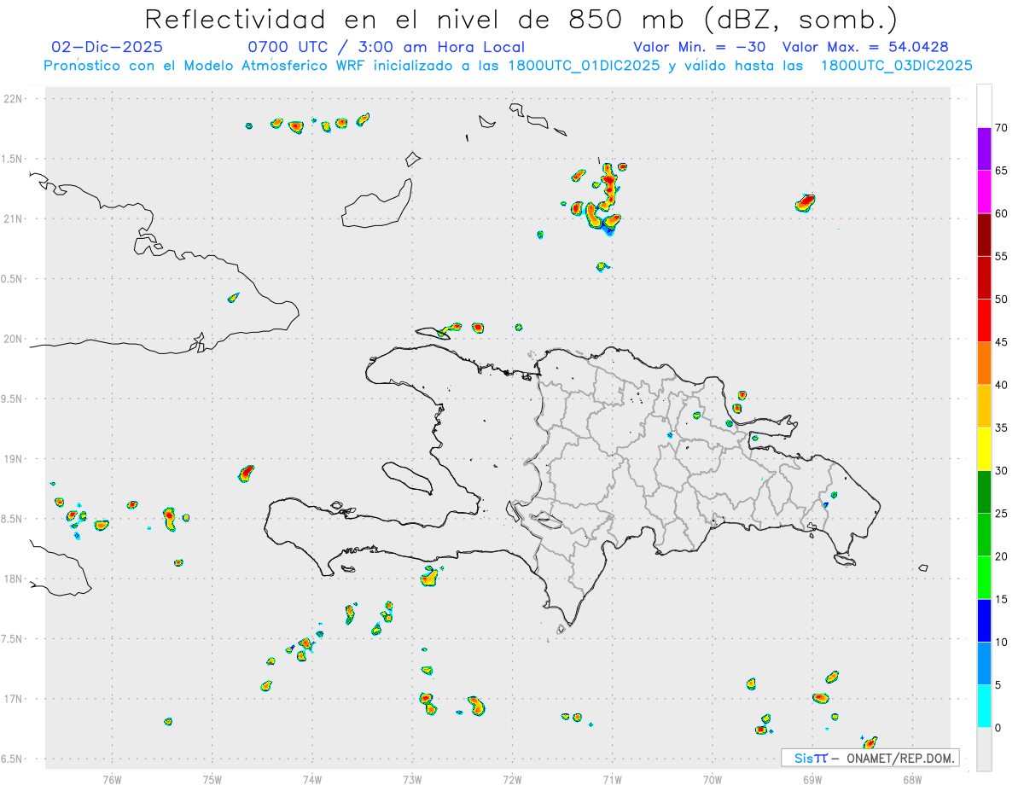Image resolution: width=1024 pixels, height=791 pixels.
Task: Select the longitude label '69W'
Action: [812, 779]
